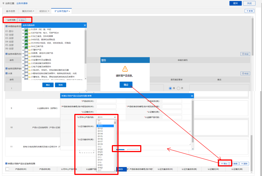Check the 11机械设备 checkbox
262x176 pixels.
26,64
